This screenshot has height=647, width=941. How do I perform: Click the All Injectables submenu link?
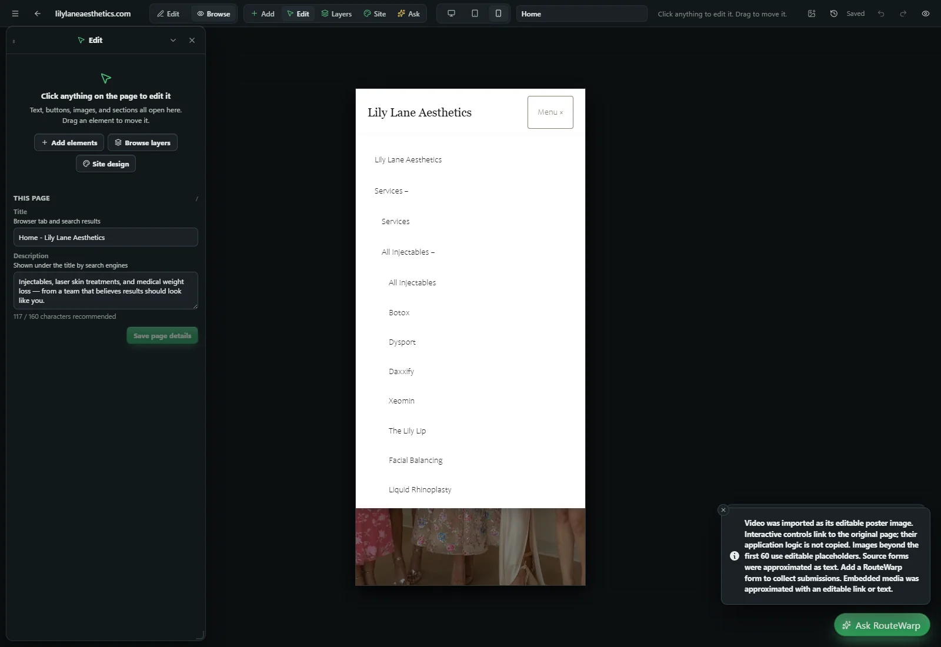tap(412, 283)
